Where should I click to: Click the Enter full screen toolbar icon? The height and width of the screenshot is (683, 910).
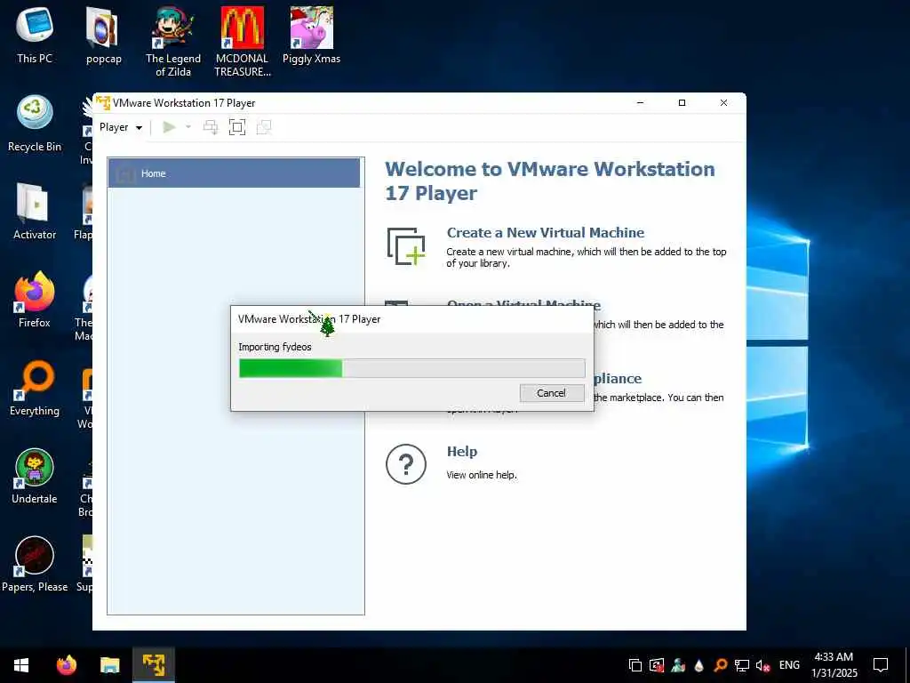237,127
